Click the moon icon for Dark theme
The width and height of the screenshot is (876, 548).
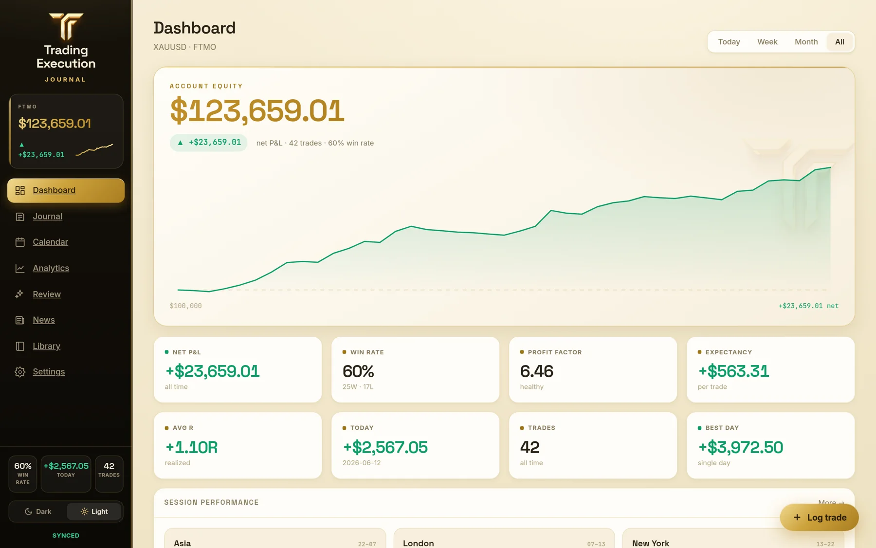[29, 511]
